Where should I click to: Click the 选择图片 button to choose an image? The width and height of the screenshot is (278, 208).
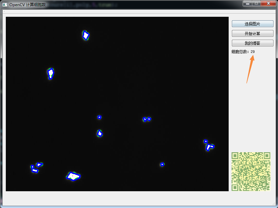click(252, 24)
